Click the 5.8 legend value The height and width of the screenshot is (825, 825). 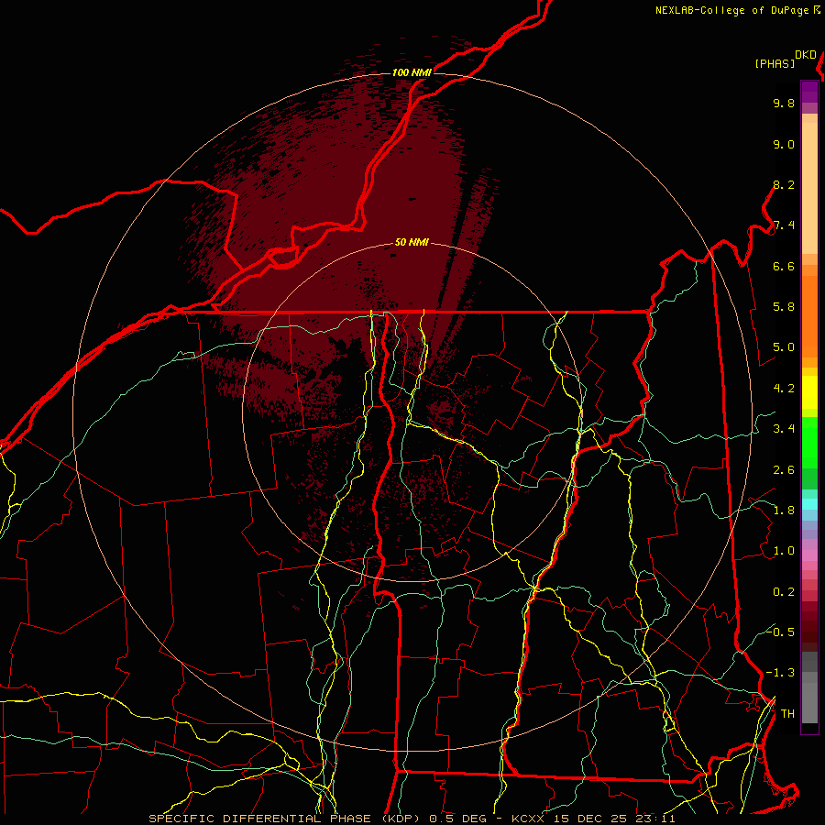pos(784,306)
